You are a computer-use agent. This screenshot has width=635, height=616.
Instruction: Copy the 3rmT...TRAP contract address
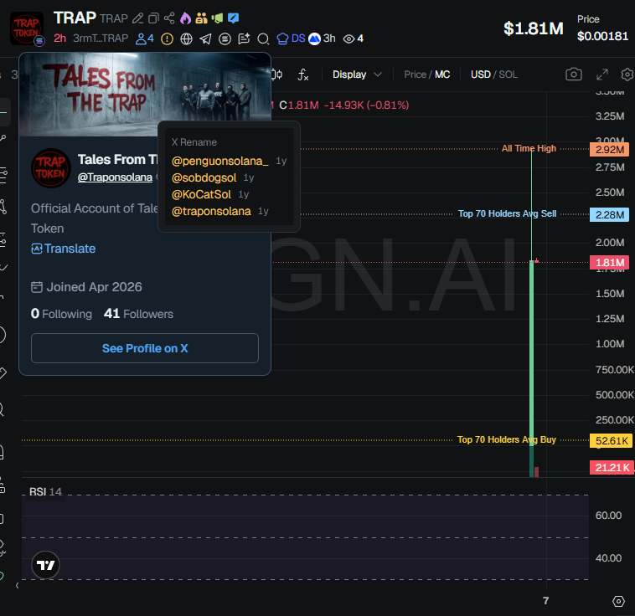click(101, 38)
